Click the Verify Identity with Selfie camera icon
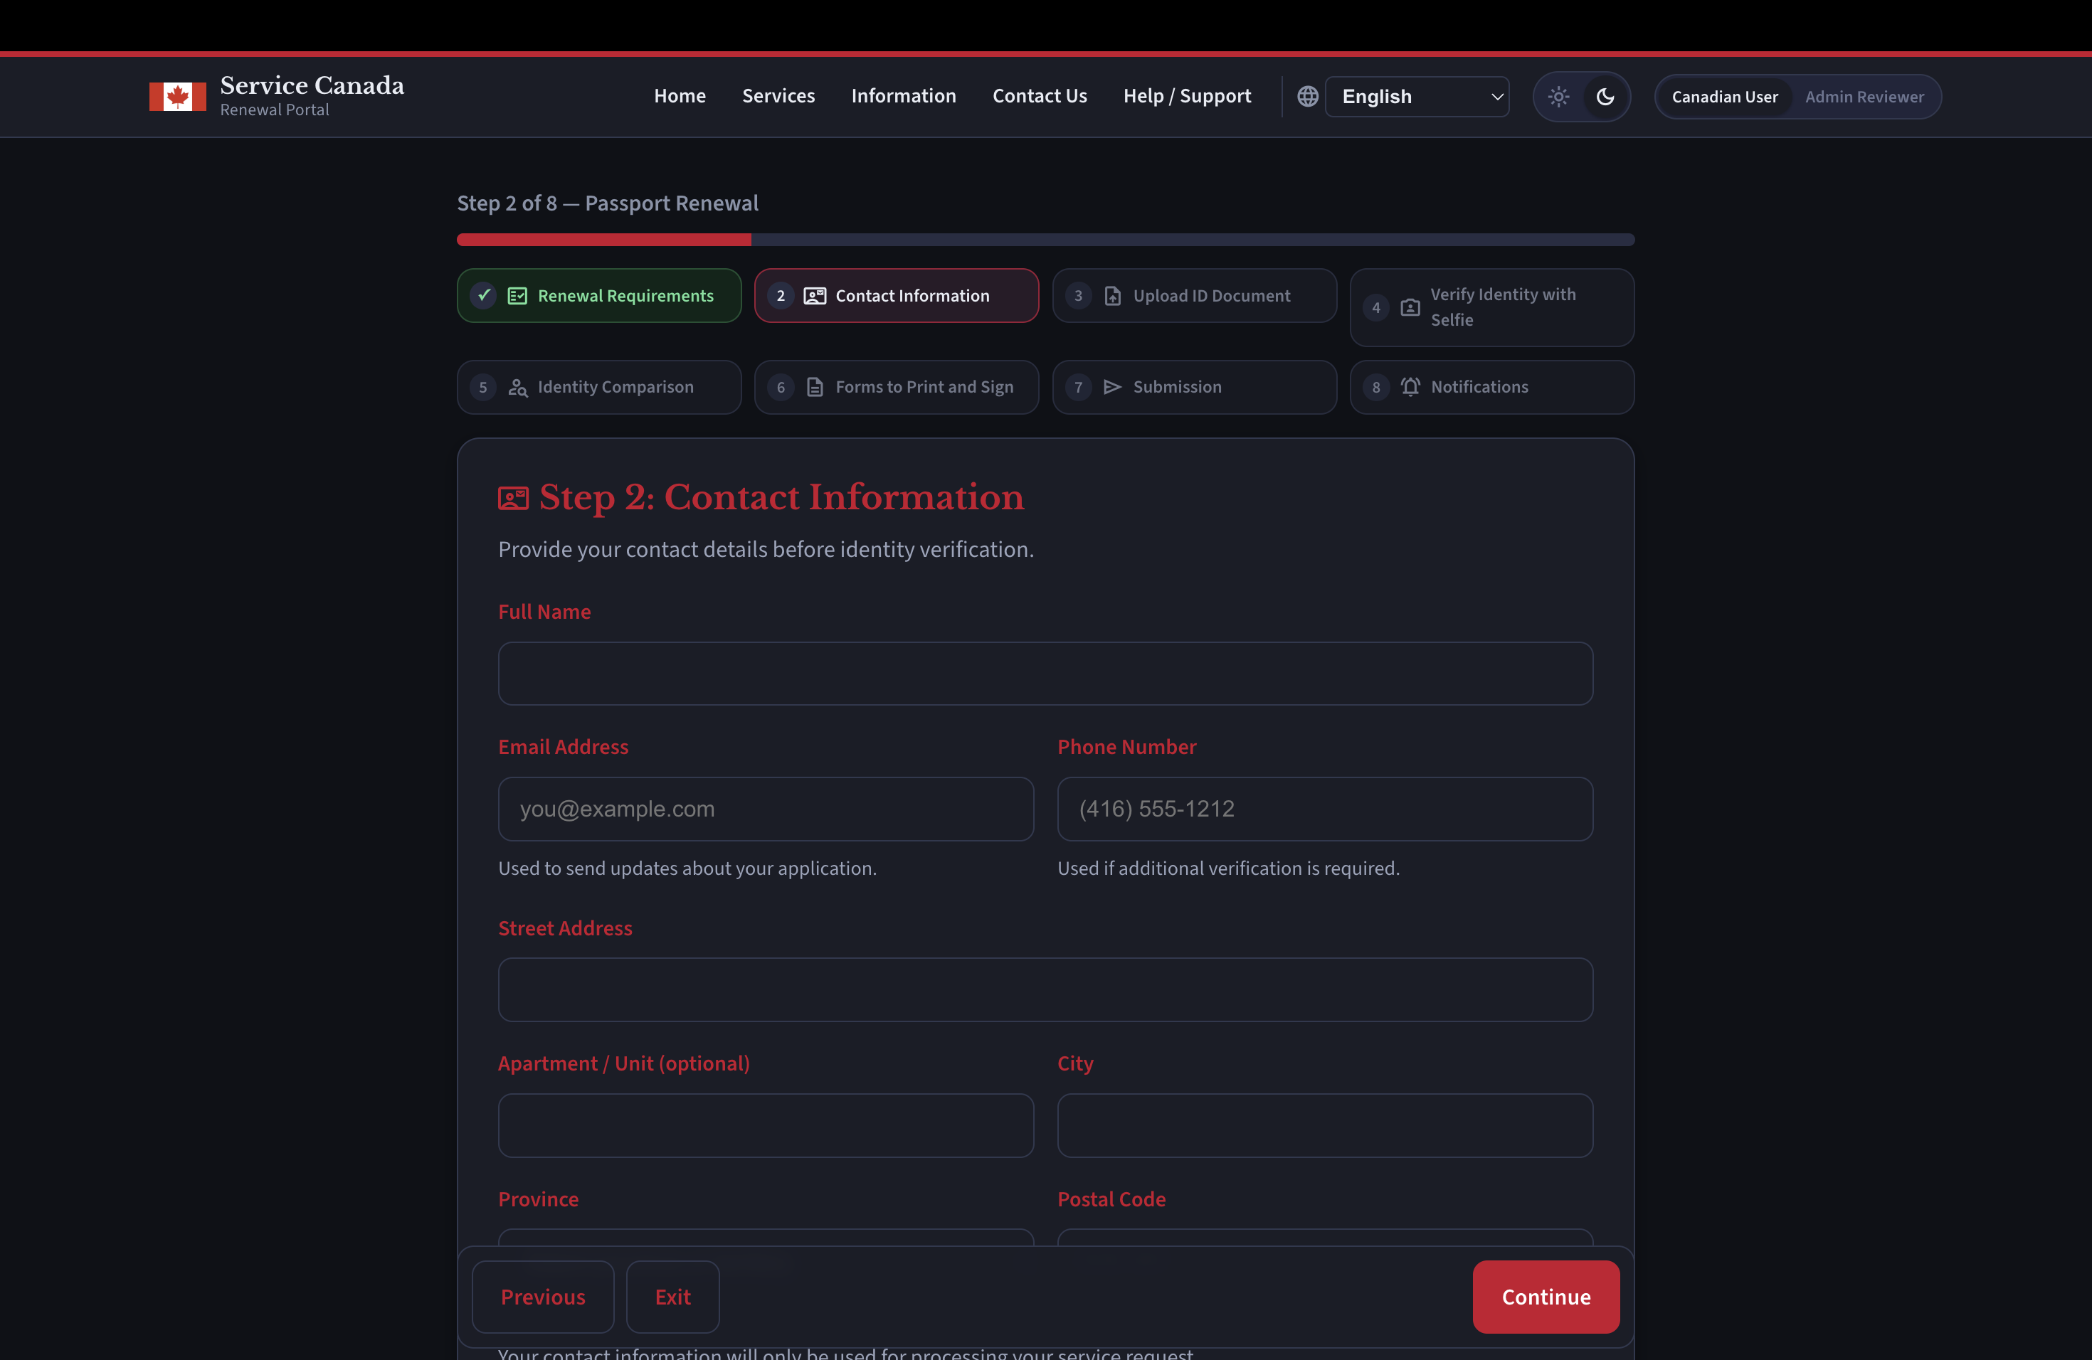 click(x=1410, y=307)
